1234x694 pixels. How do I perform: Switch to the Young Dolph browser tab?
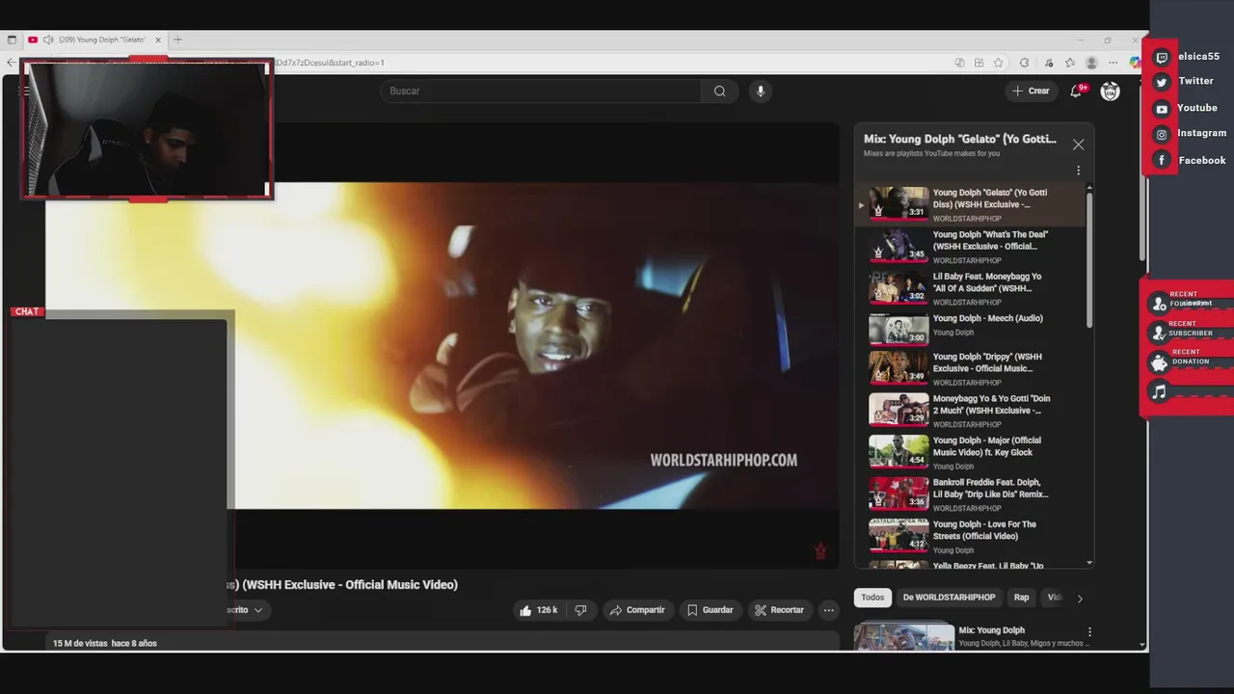pos(94,40)
